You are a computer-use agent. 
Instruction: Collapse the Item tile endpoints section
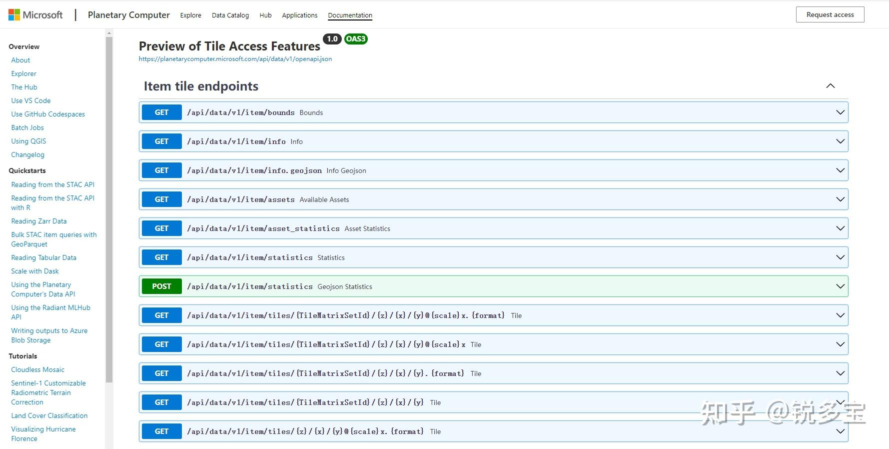[831, 86]
